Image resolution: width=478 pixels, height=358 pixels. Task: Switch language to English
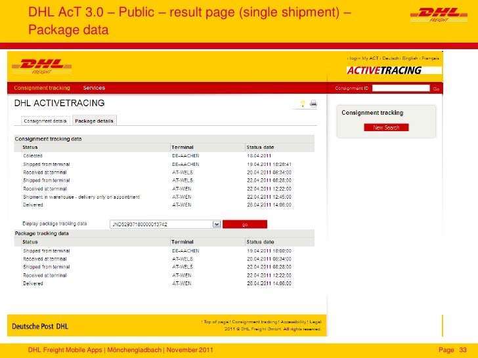410,58
